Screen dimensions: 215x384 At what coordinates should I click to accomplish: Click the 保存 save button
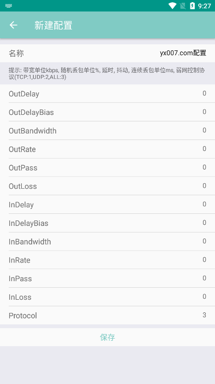107,337
